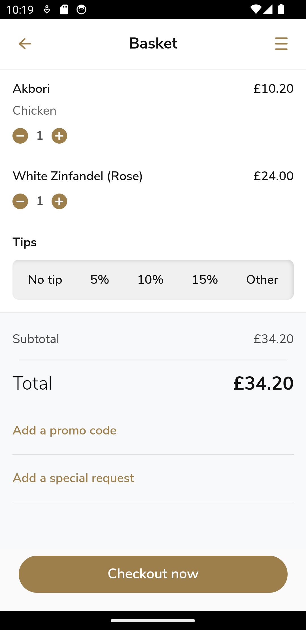Tap the Wi-Fi signal icon
The height and width of the screenshot is (630, 306).
(256, 10)
